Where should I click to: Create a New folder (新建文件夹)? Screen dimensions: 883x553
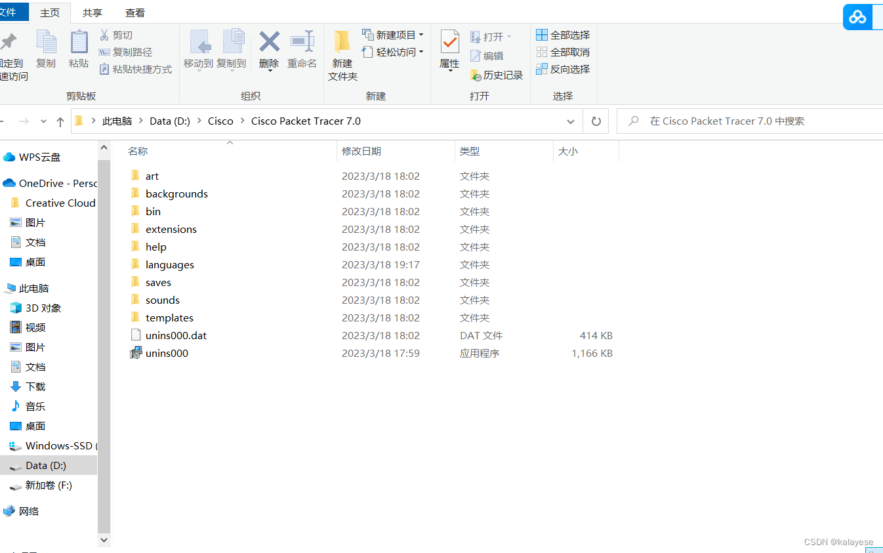(x=342, y=56)
